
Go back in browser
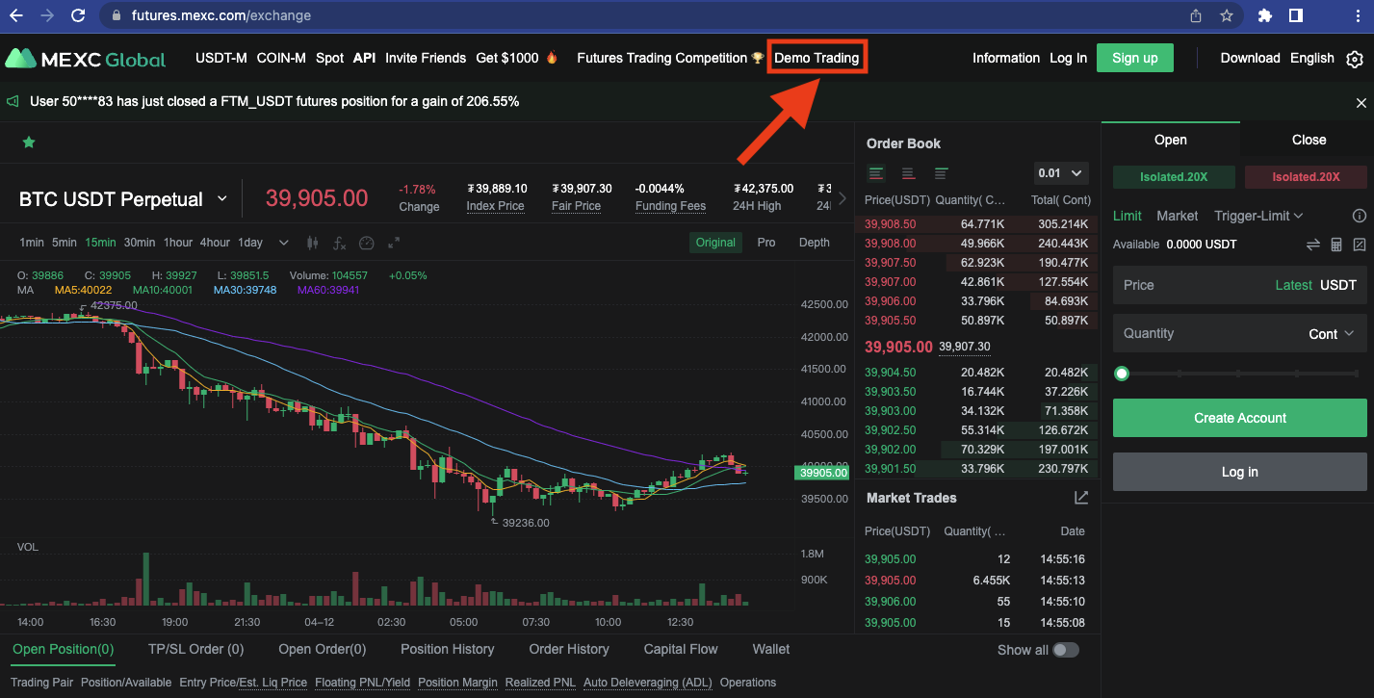tap(16, 15)
